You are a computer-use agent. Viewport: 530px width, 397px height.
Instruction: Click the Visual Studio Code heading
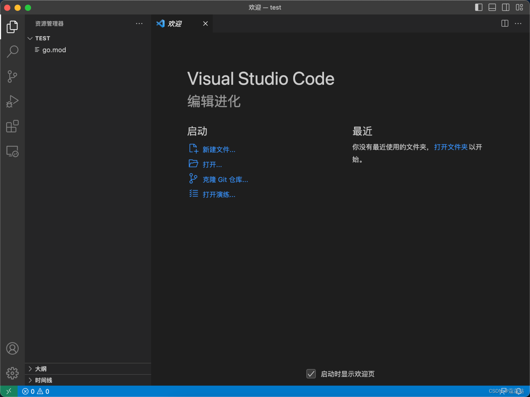tap(261, 78)
